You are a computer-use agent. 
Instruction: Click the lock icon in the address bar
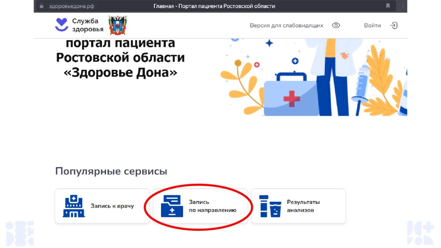41,6
